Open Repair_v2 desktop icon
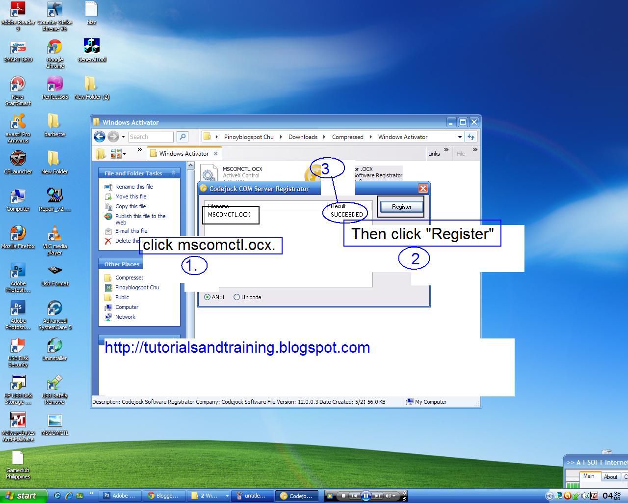 point(54,200)
